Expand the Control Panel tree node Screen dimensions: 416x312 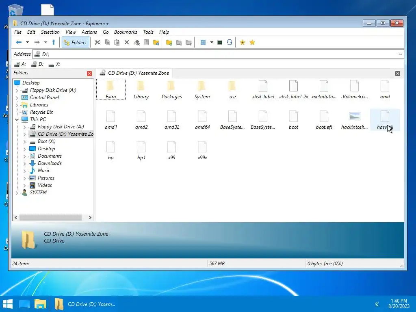click(17, 97)
